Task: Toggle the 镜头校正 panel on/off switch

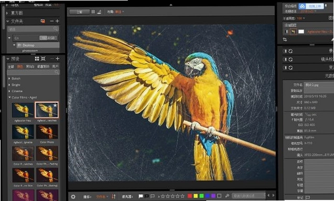Action: click(285, 59)
